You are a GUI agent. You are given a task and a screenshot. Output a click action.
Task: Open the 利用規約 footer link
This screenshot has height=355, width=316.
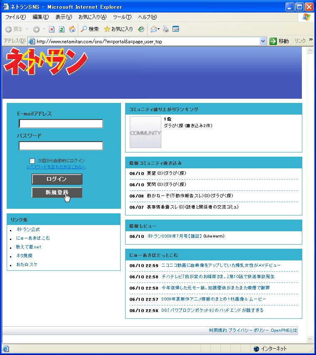[218, 330]
